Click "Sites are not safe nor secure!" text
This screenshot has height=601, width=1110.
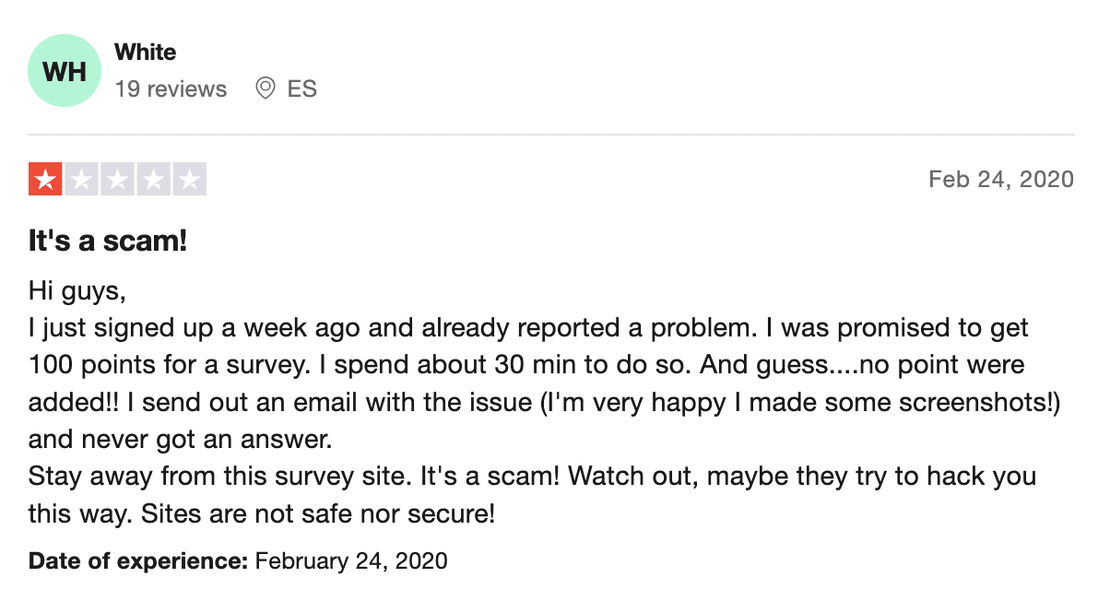pos(318,513)
